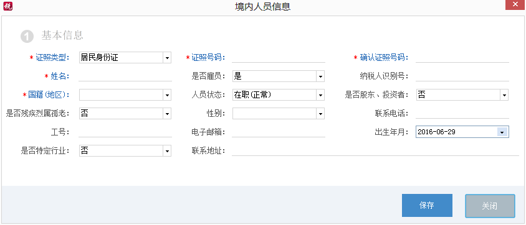This screenshot has height=225, width=526.
Task: Open the 出生年月 date picker arrow
Action: pyautogui.click(x=502, y=132)
